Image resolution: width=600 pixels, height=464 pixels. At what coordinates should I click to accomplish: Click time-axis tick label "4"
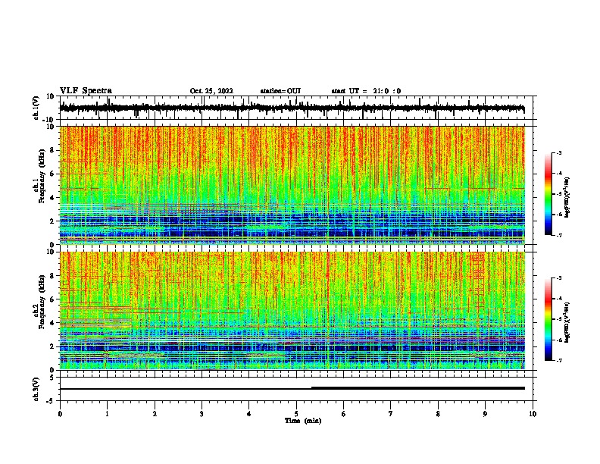point(249,414)
